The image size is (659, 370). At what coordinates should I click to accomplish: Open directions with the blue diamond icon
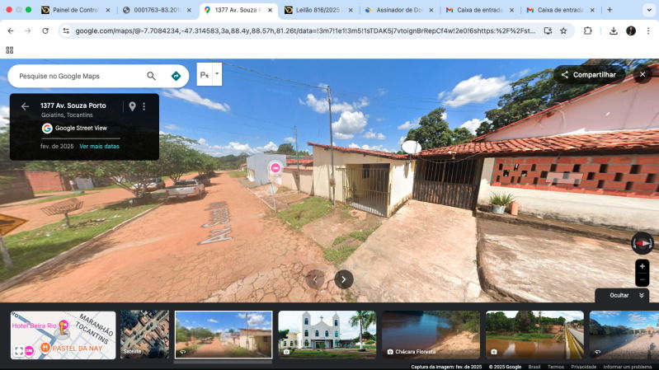(x=176, y=76)
